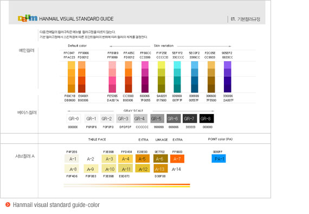309x214 pixels.
Task: Click hex code 'CC3399' above the magenta strip
Action: coord(145,57)
